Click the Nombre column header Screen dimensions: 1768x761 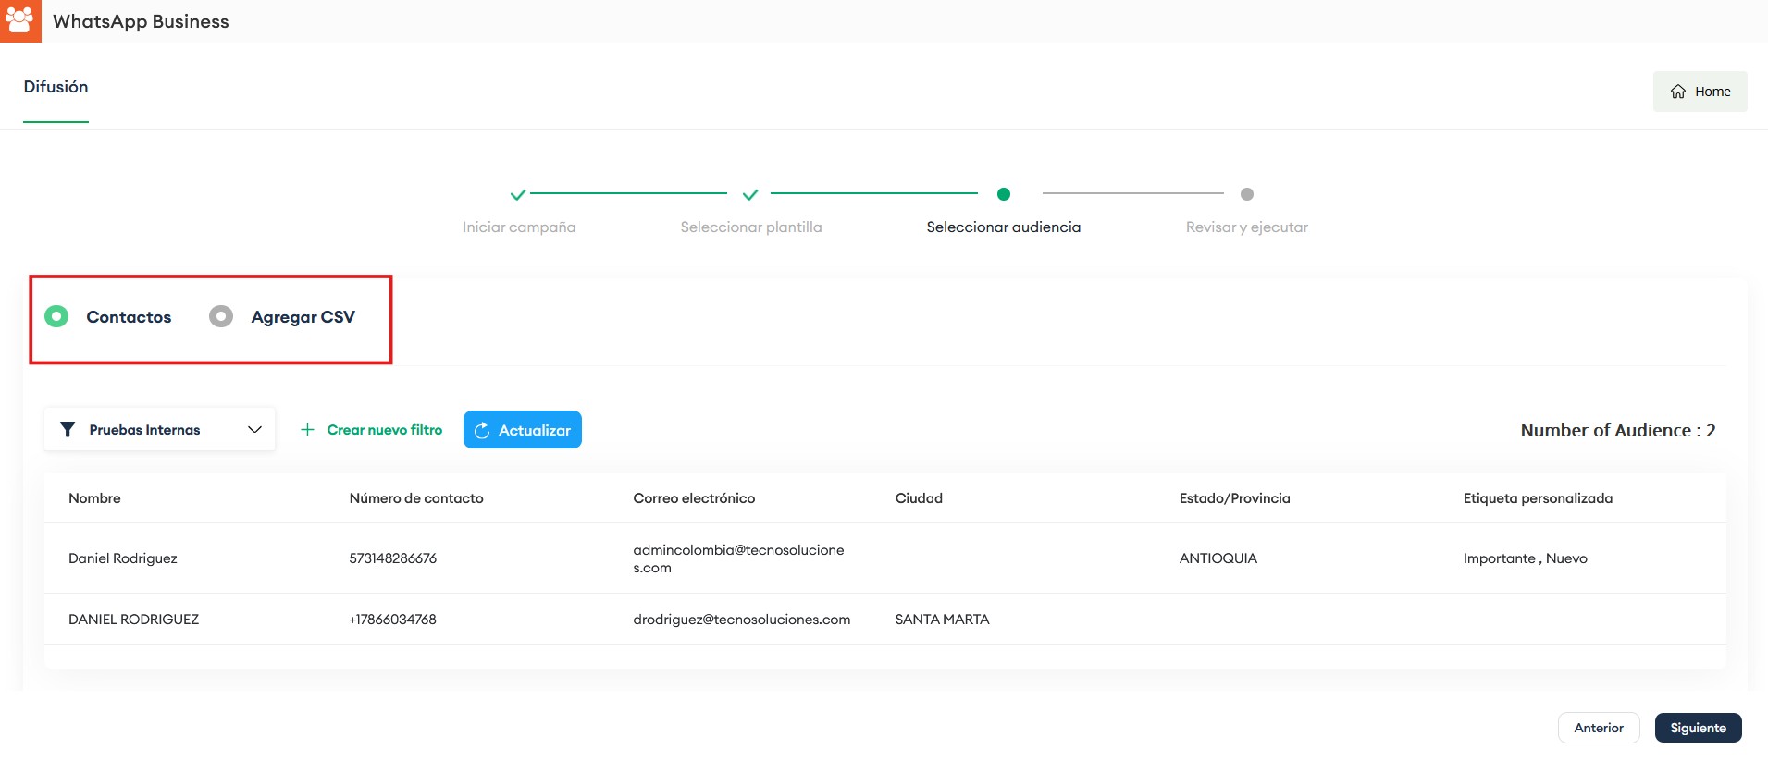tap(94, 498)
